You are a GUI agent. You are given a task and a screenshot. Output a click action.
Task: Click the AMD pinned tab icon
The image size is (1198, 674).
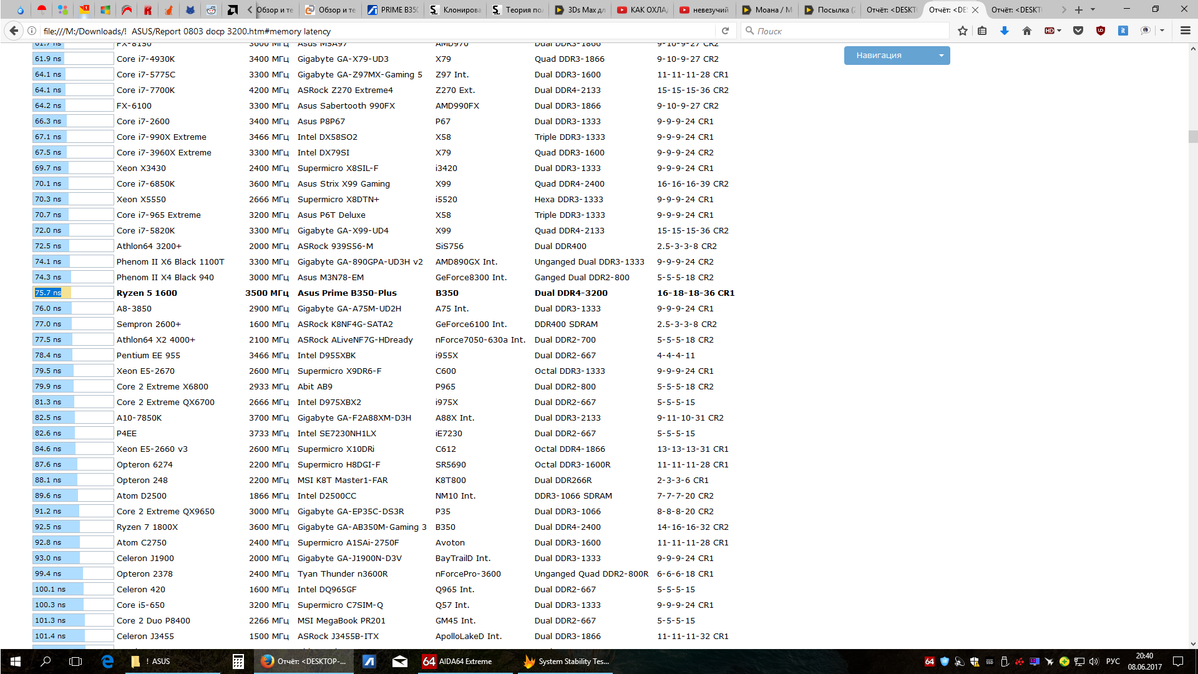coord(232,9)
